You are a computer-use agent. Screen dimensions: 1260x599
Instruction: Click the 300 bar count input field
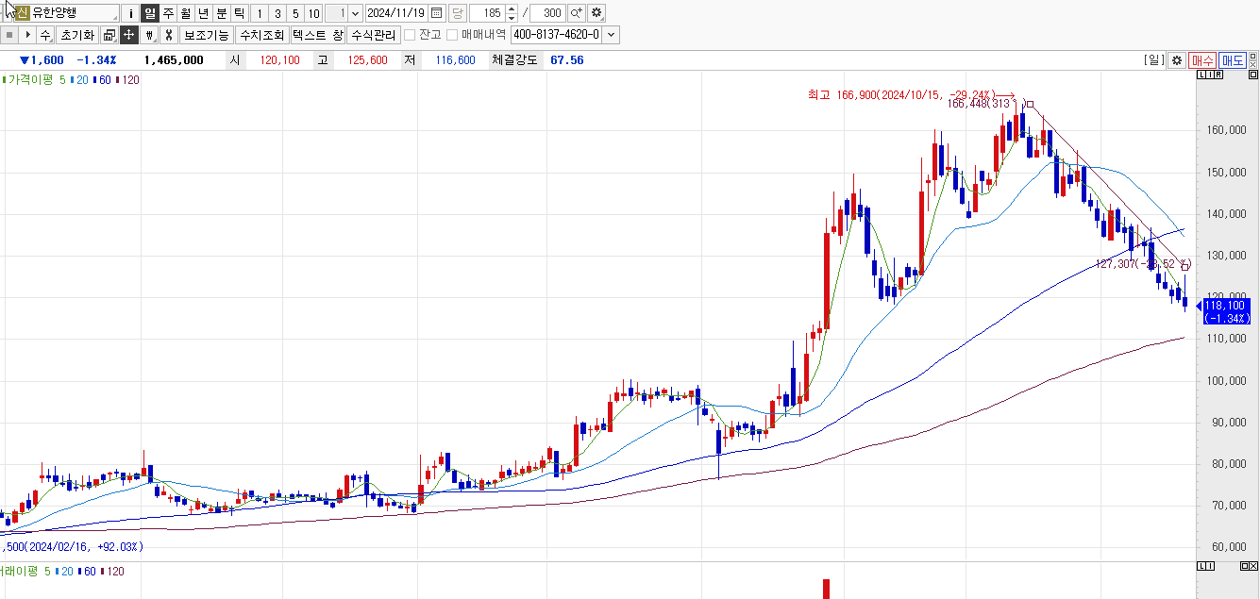[x=547, y=13]
